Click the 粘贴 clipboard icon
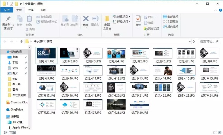Screen dimensions: 223x135 (x=29, y=19)
